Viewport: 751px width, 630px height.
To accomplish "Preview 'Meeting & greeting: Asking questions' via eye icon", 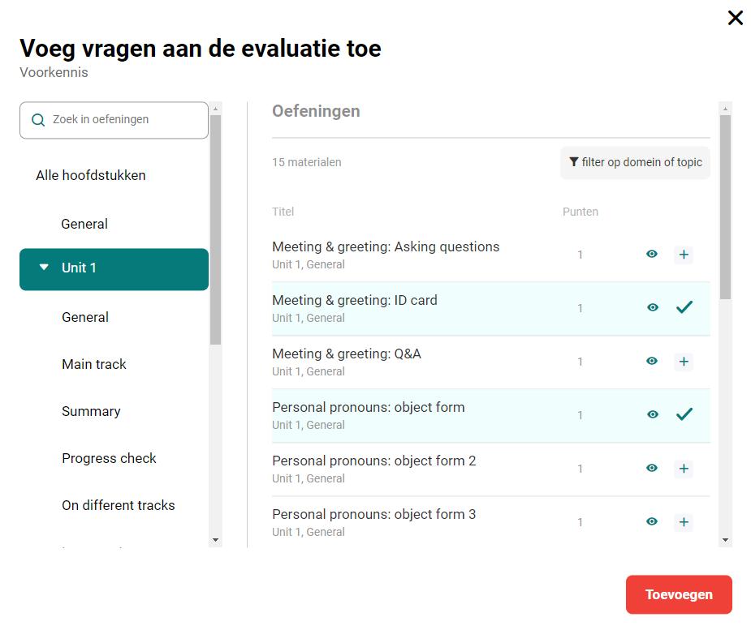I will (x=652, y=255).
